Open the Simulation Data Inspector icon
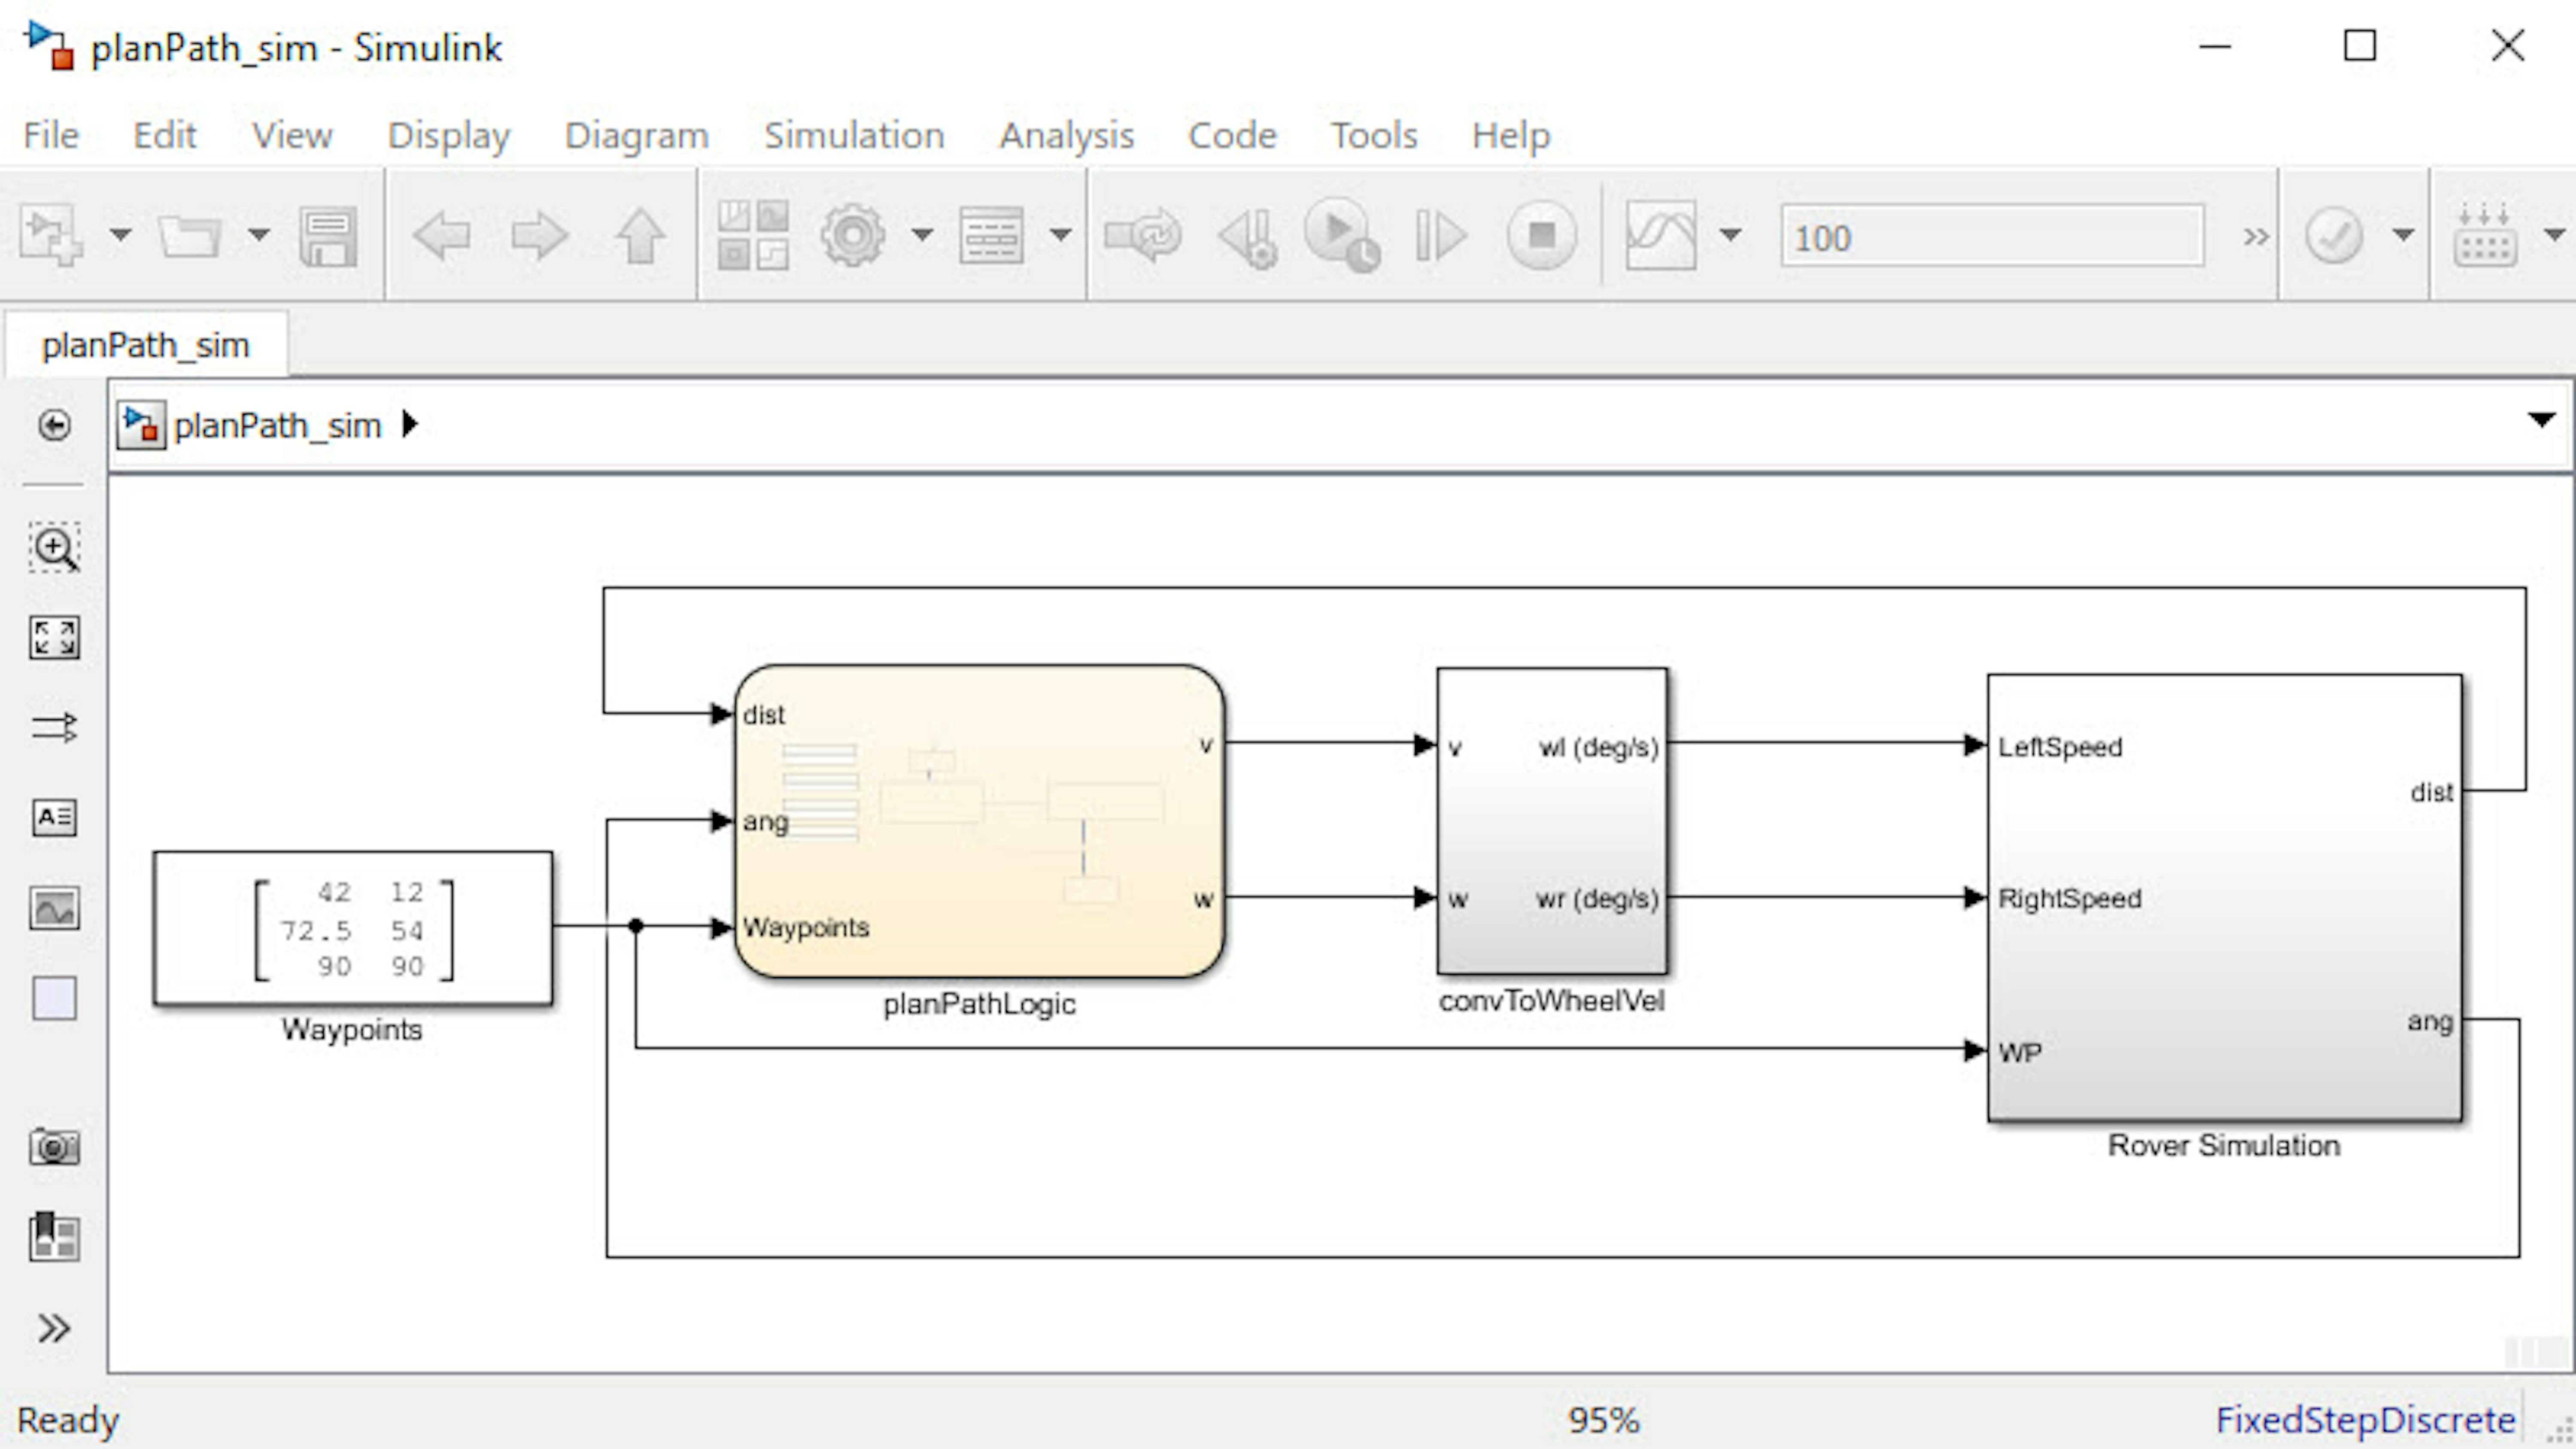The image size is (2576, 1449). (1661, 236)
